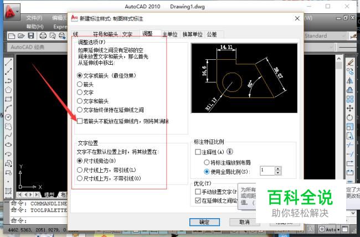
Task: Select the Polyline tool
Action: (x=8, y=81)
